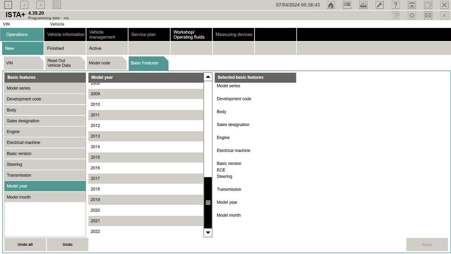451x254 pixels.
Task: Click the Apply button
Action: click(x=427, y=245)
